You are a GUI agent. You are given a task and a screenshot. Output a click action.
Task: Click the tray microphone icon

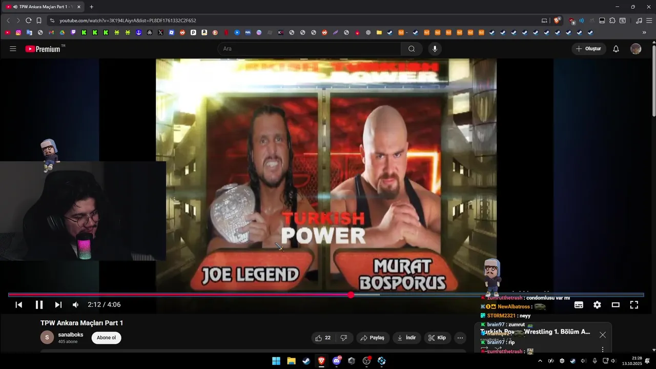coord(594,361)
